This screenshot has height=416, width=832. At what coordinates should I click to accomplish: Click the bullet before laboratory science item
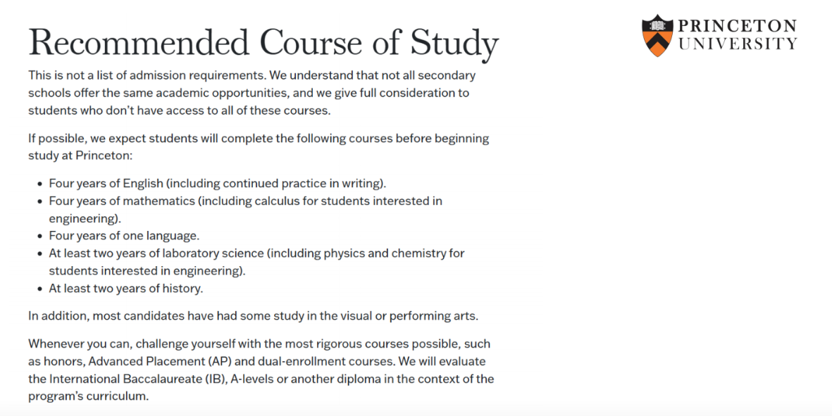tap(39, 254)
